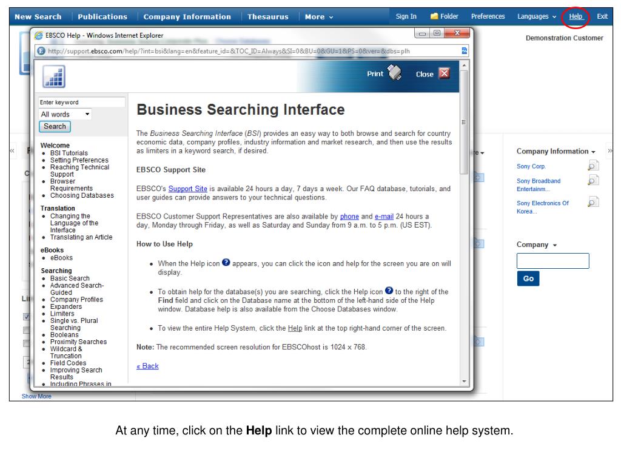Open Field Codes help topic
The width and height of the screenshot is (621, 466).
click(68, 363)
